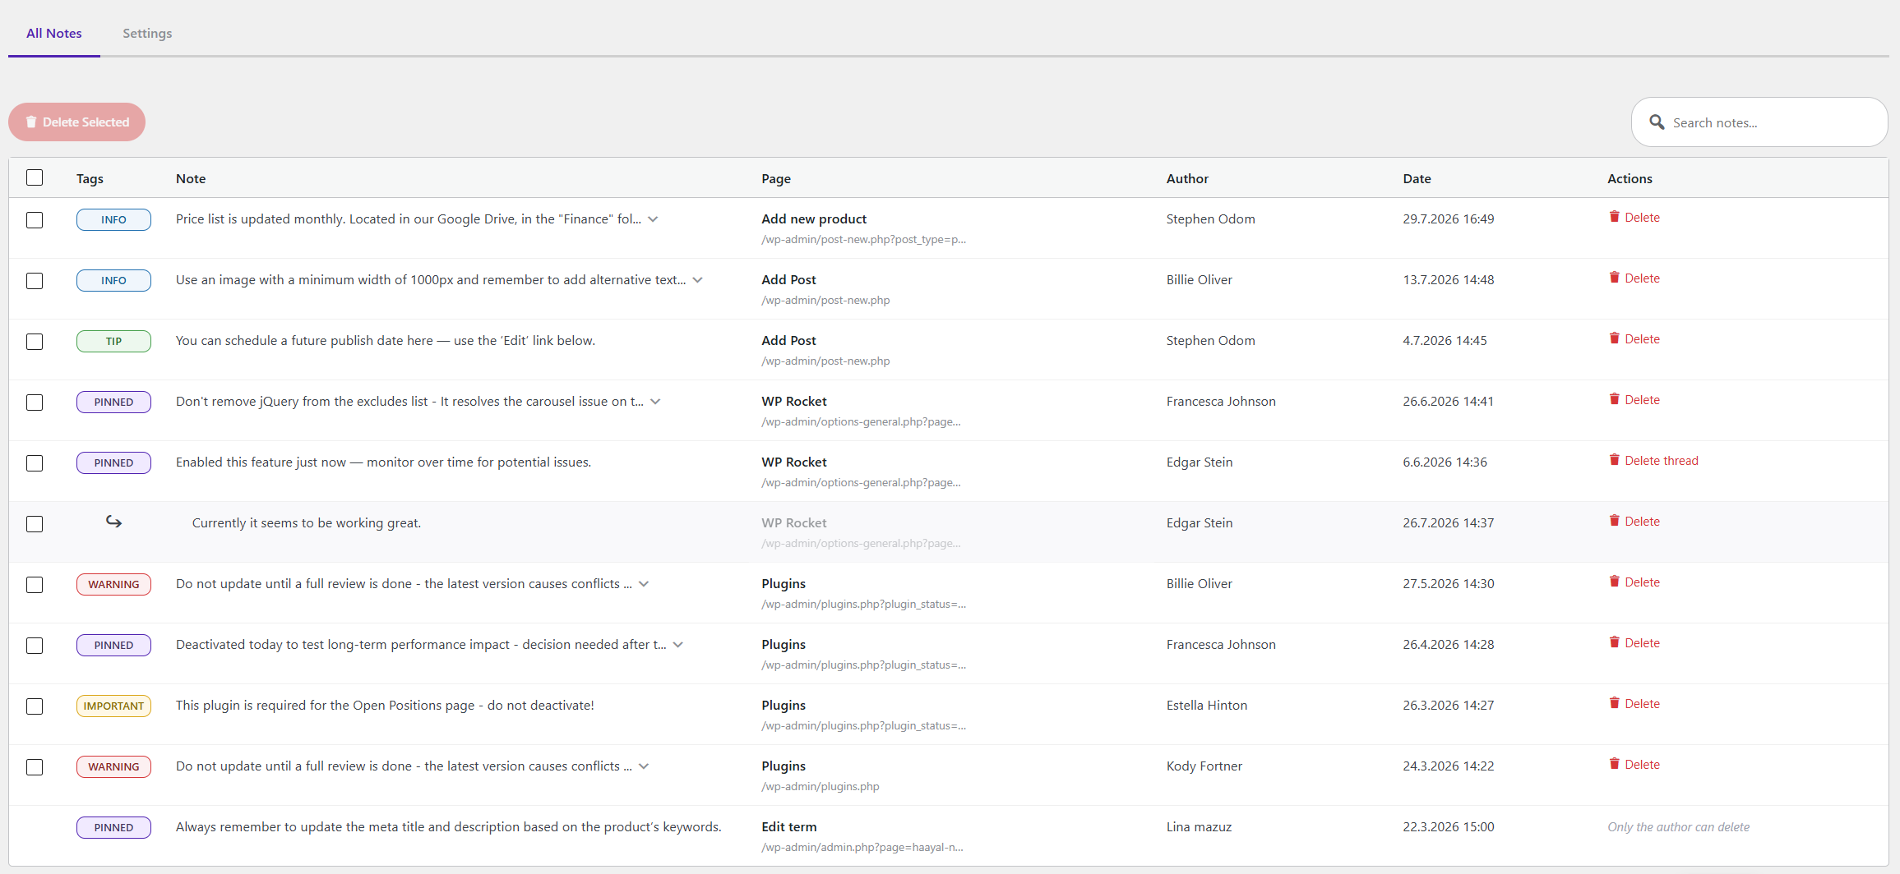The height and width of the screenshot is (874, 1900).
Task: Open the All Notes tab
Action: coord(53,33)
